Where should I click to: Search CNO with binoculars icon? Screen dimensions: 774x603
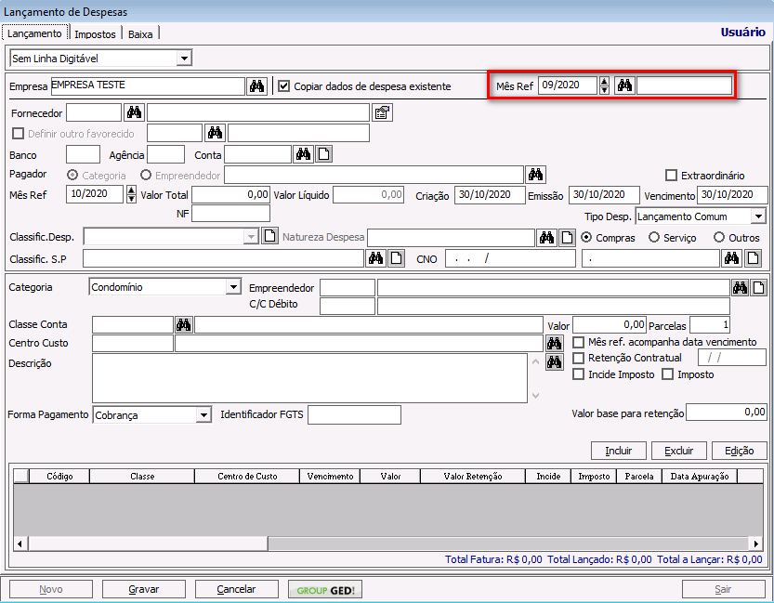(x=731, y=258)
